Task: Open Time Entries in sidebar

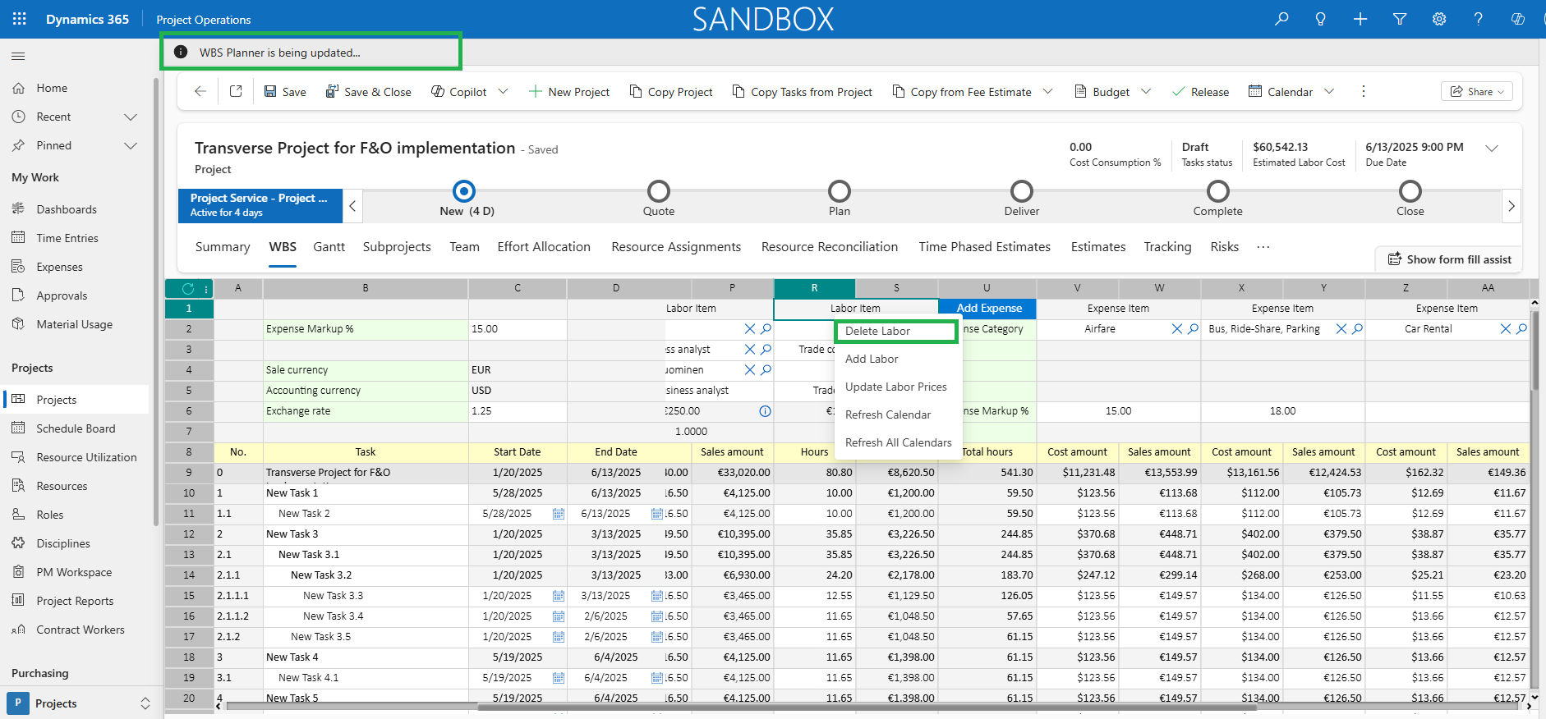Action: (x=67, y=238)
